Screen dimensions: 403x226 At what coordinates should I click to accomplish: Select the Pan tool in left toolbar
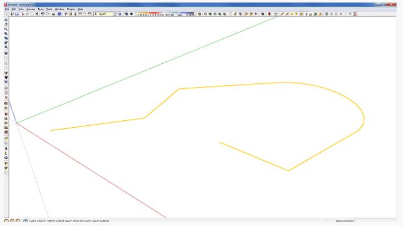pyautogui.click(x=6, y=24)
